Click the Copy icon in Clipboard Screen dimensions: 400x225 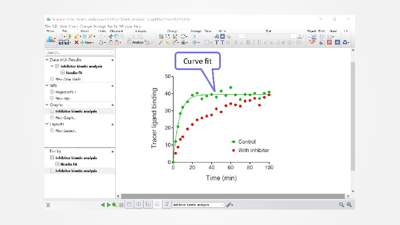[117, 37]
